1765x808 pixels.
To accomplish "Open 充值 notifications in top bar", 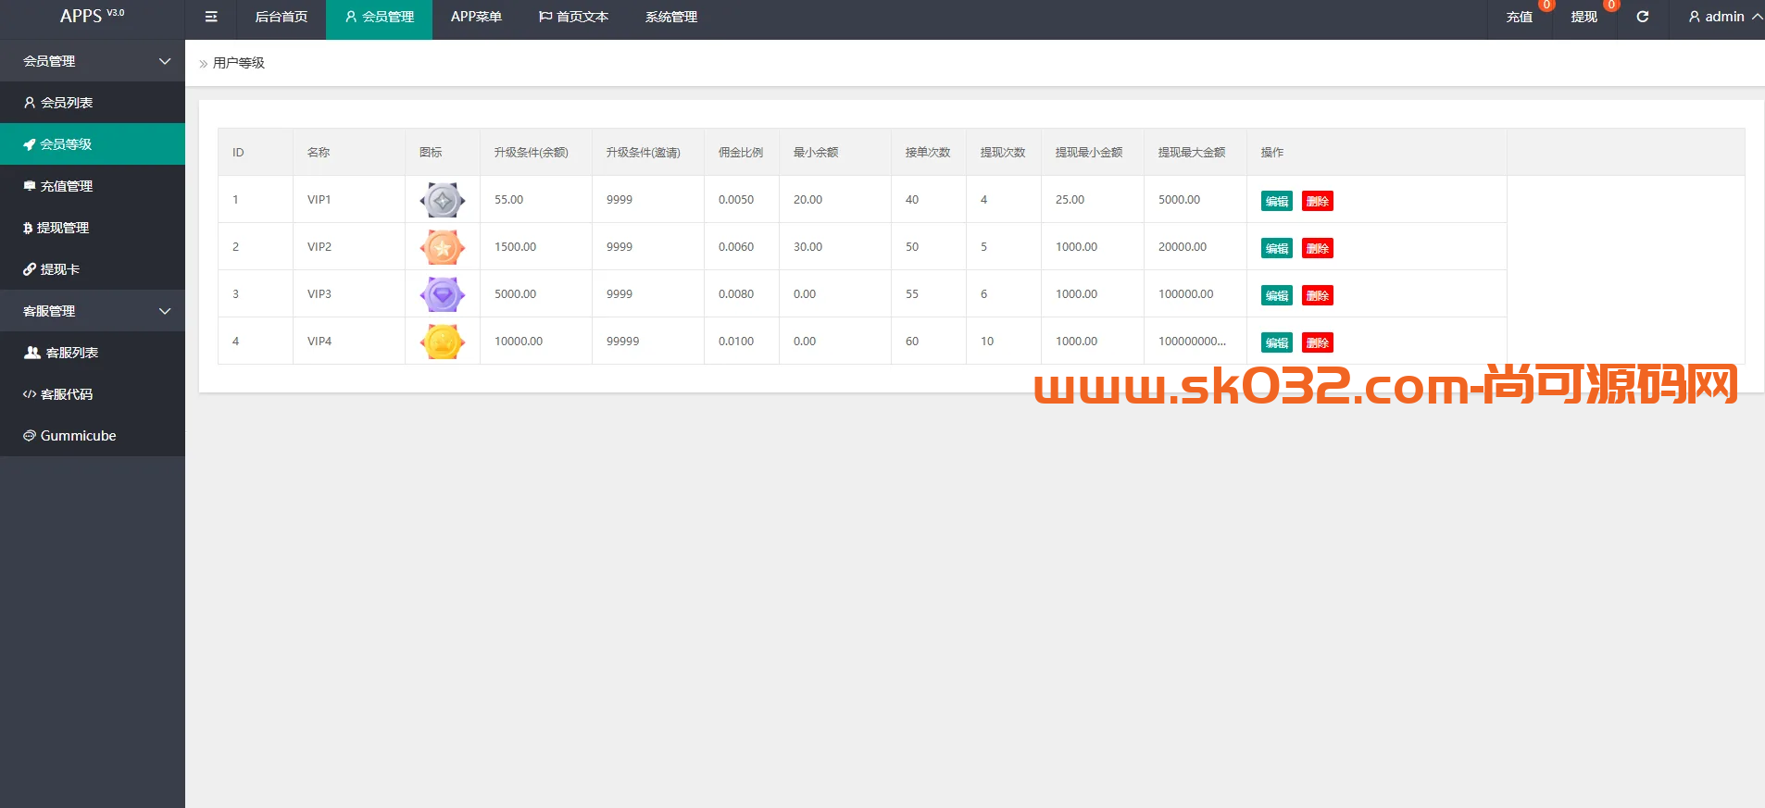I will tap(1519, 17).
